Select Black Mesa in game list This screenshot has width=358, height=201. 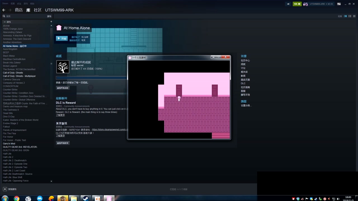pyautogui.click(x=9, y=56)
